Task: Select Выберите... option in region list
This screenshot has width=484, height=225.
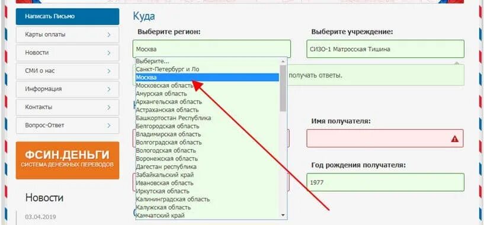Action: [207, 61]
